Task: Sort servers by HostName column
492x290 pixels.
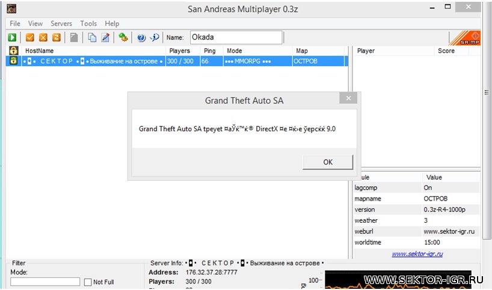Action: (93, 50)
